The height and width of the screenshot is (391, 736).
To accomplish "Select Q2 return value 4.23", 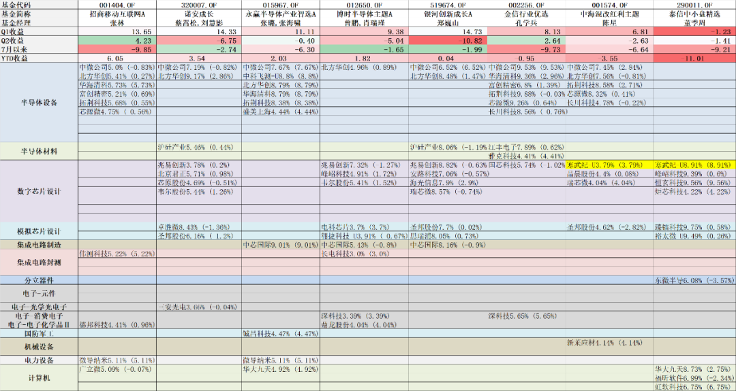I will click(143, 40).
